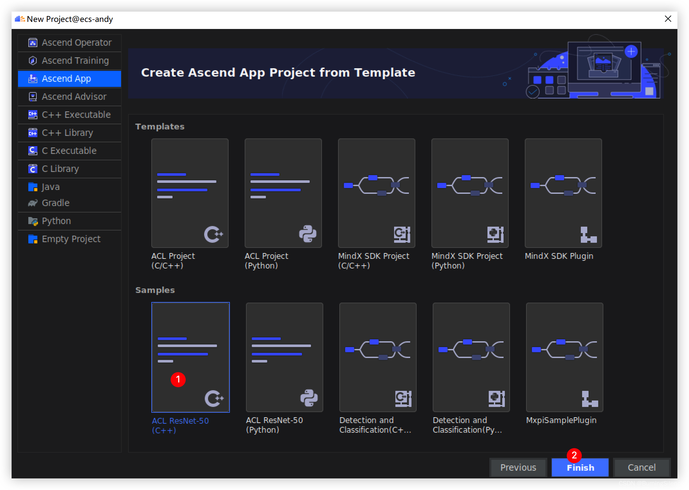Click the ACL ResNet-50 (C++) label text

click(x=180, y=426)
